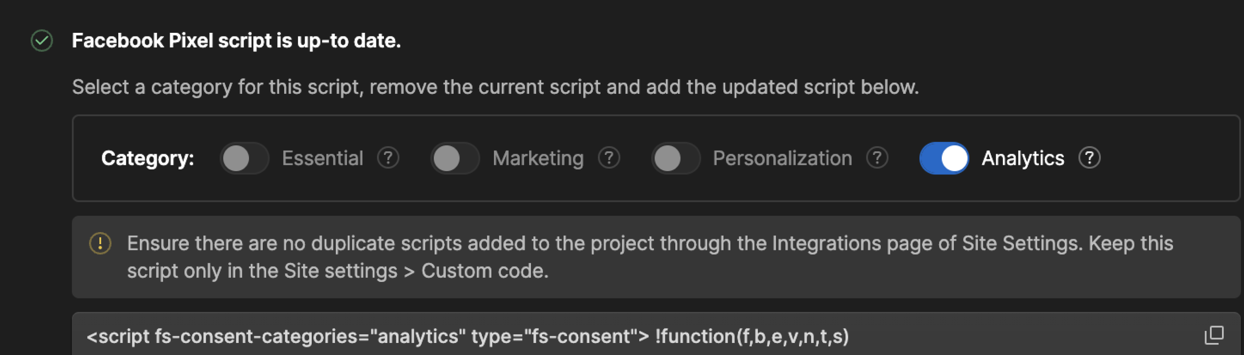This screenshot has width=1244, height=355.
Task: Click the Marketing help question icon
Action: point(609,158)
